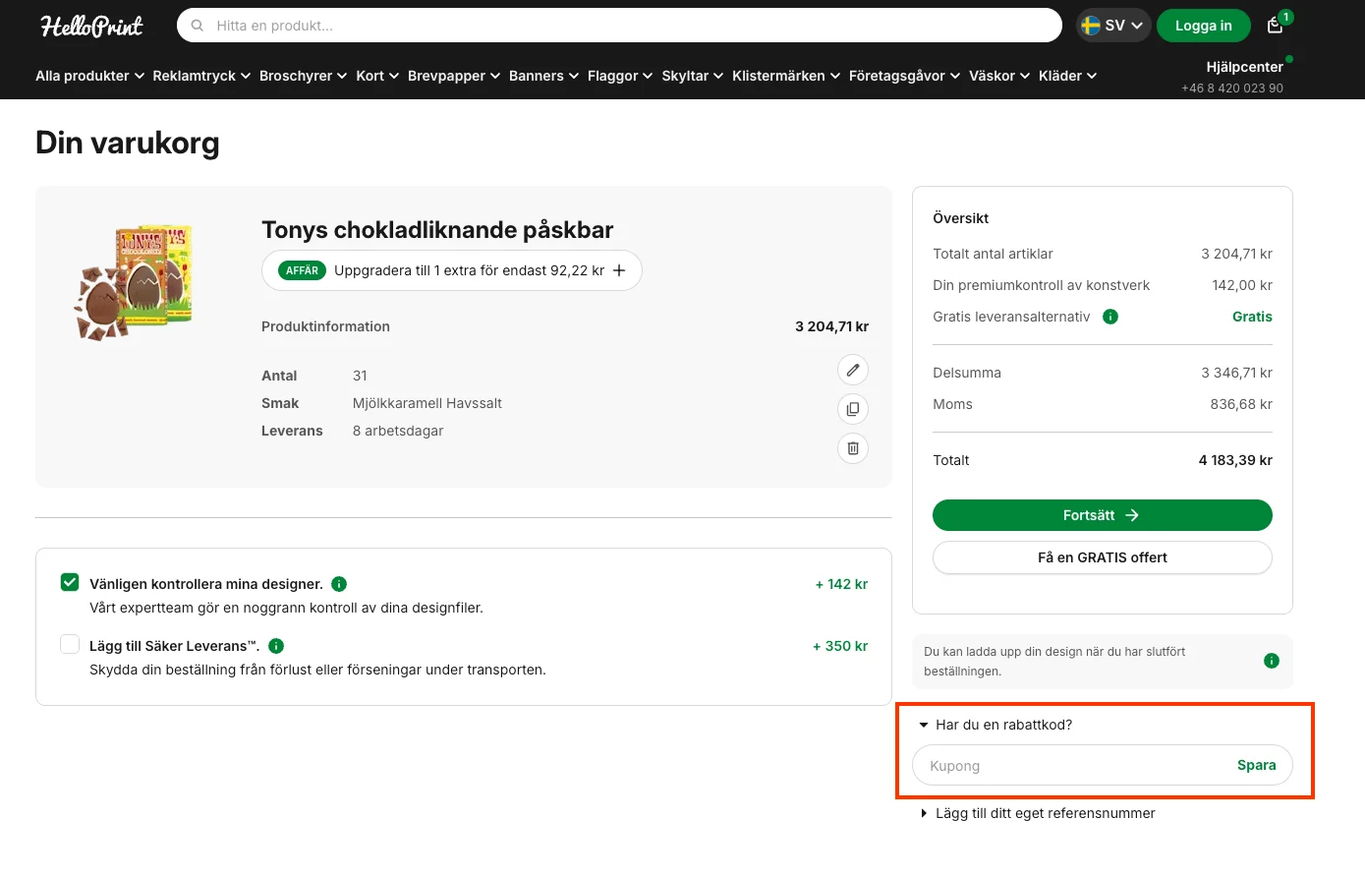Open Reklamtryck menu
Screen dimensions: 1365x878
[201, 76]
